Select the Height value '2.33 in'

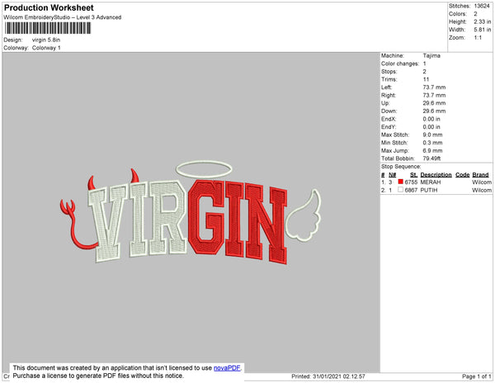(483, 21)
